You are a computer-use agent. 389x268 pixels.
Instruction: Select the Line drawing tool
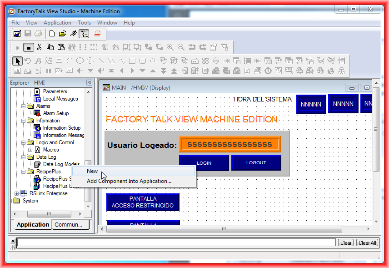point(101,61)
